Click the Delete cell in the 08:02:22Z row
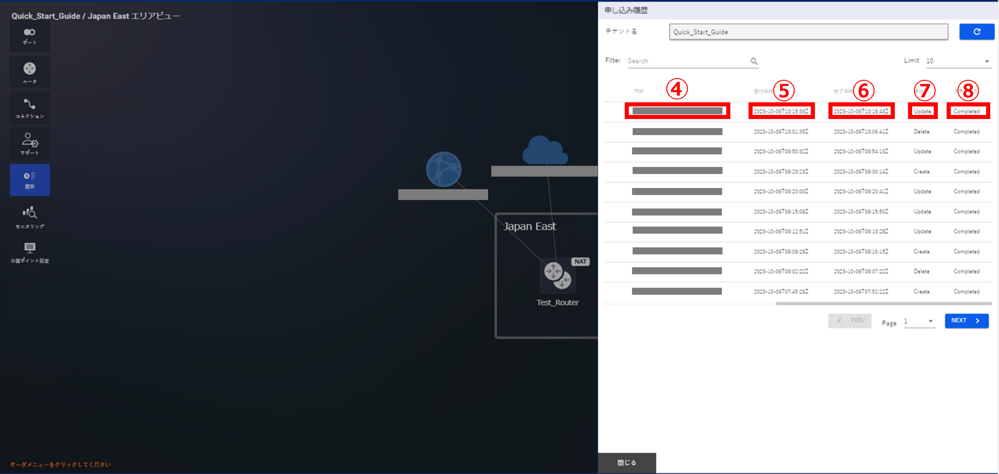Screen dimensions: 999x474 (921, 271)
